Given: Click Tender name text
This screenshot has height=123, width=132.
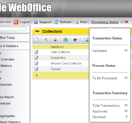Looking at the screenshot, I should coord(56,69).
